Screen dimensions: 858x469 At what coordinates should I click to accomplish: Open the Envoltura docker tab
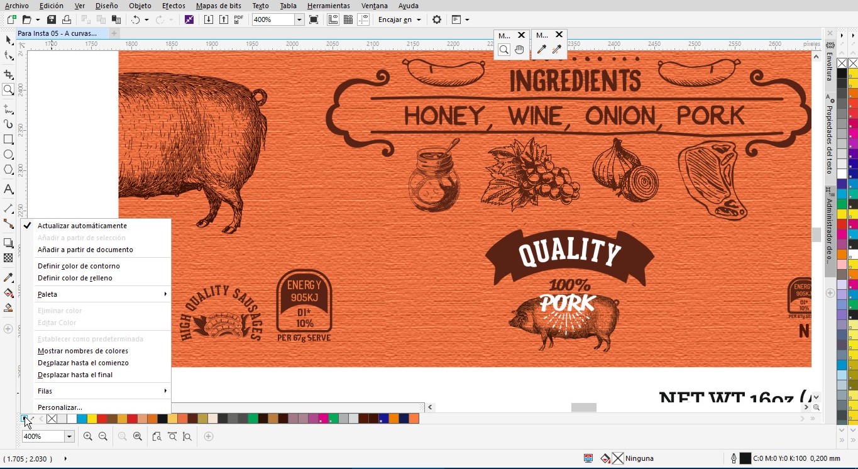point(830,62)
